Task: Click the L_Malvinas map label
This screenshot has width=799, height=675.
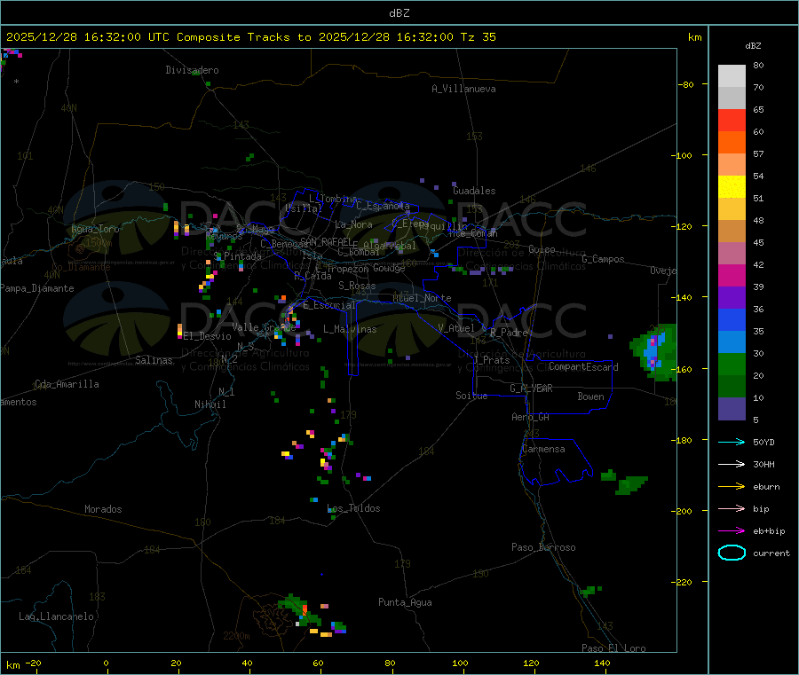Action: (350, 329)
